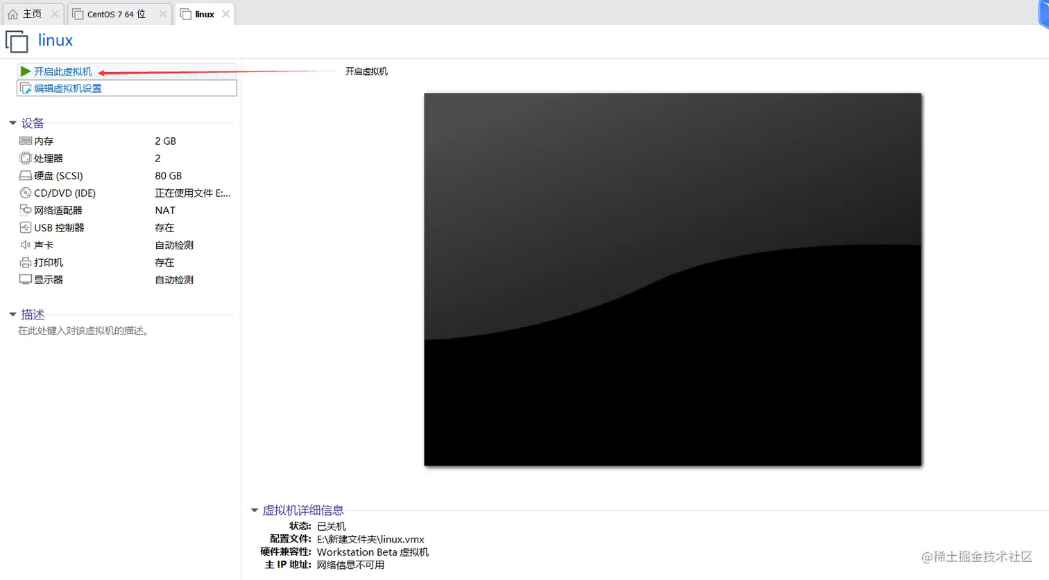Viewport: 1049px width, 580px height.
Task: Click the Workstation Beta 虚拟机 compatibility value
Action: 373,552
